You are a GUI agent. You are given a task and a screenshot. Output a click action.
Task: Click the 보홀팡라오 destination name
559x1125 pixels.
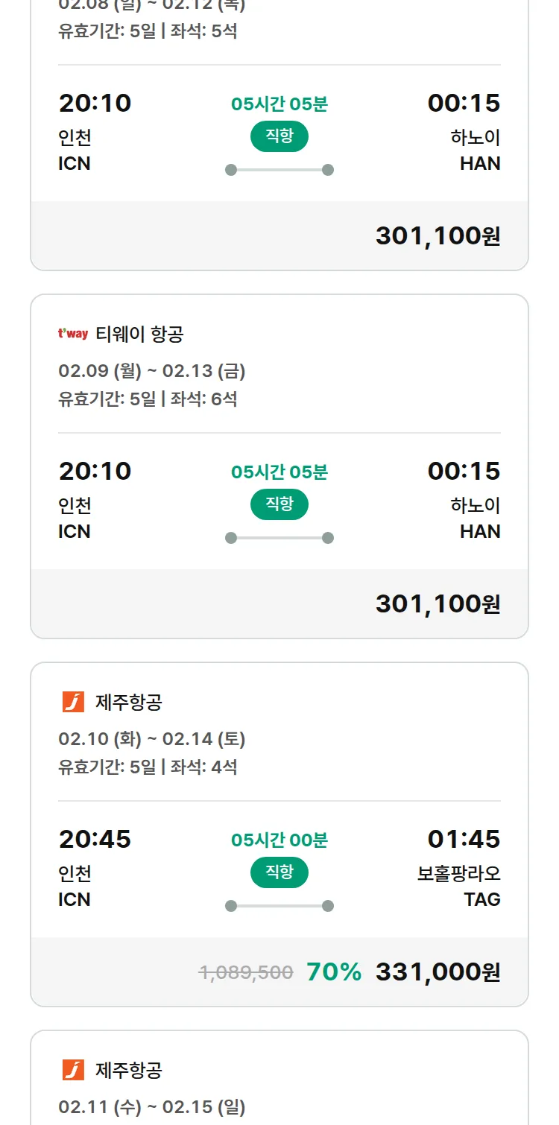pos(458,873)
